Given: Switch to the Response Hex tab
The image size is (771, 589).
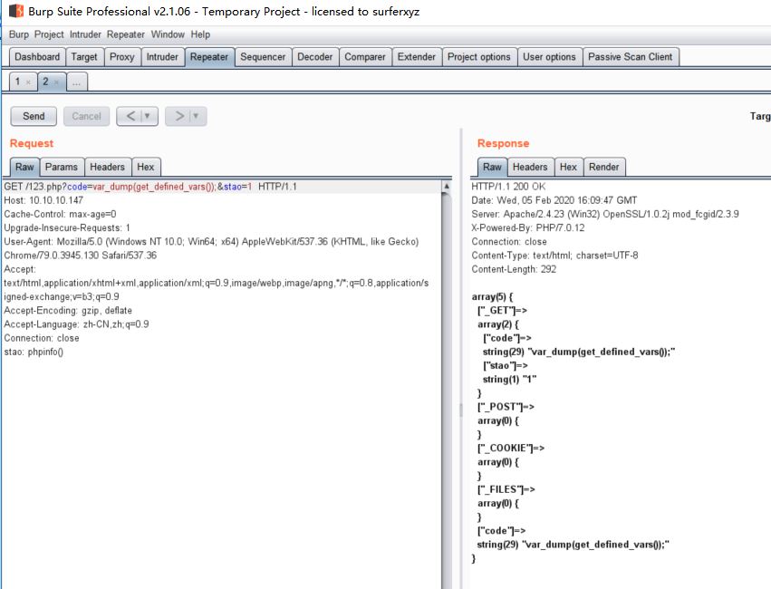Looking at the screenshot, I should tap(568, 167).
